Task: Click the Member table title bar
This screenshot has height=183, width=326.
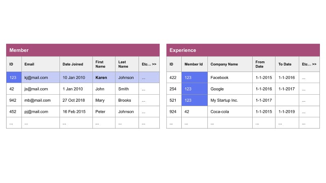Action: pos(83,50)
